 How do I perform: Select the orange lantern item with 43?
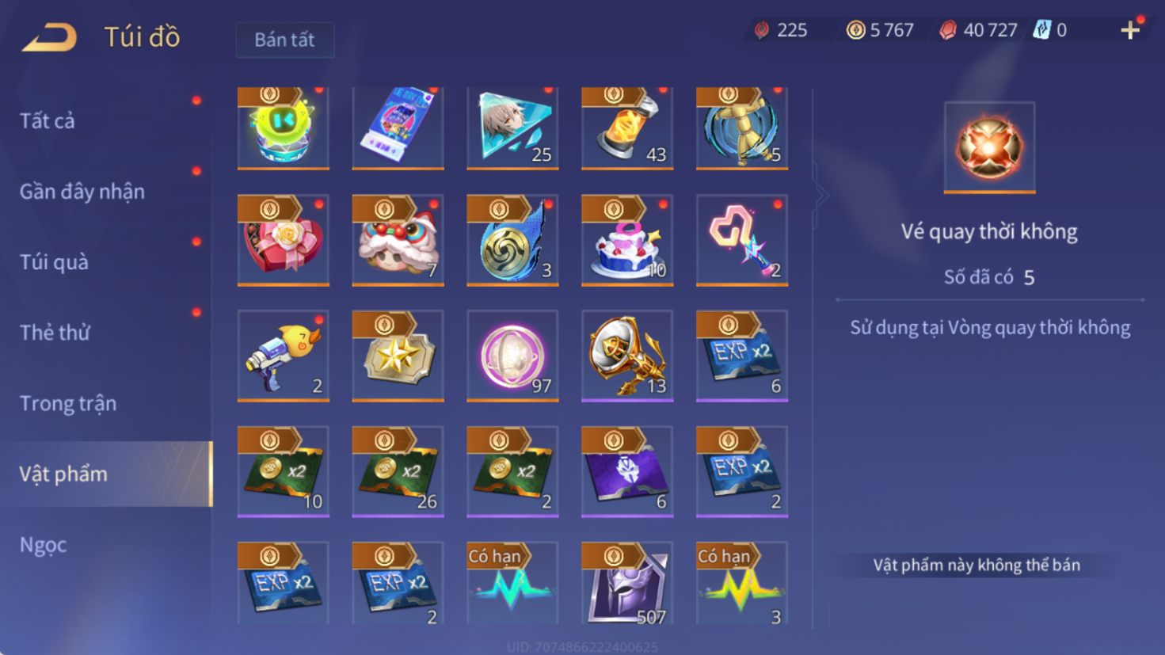627,128
